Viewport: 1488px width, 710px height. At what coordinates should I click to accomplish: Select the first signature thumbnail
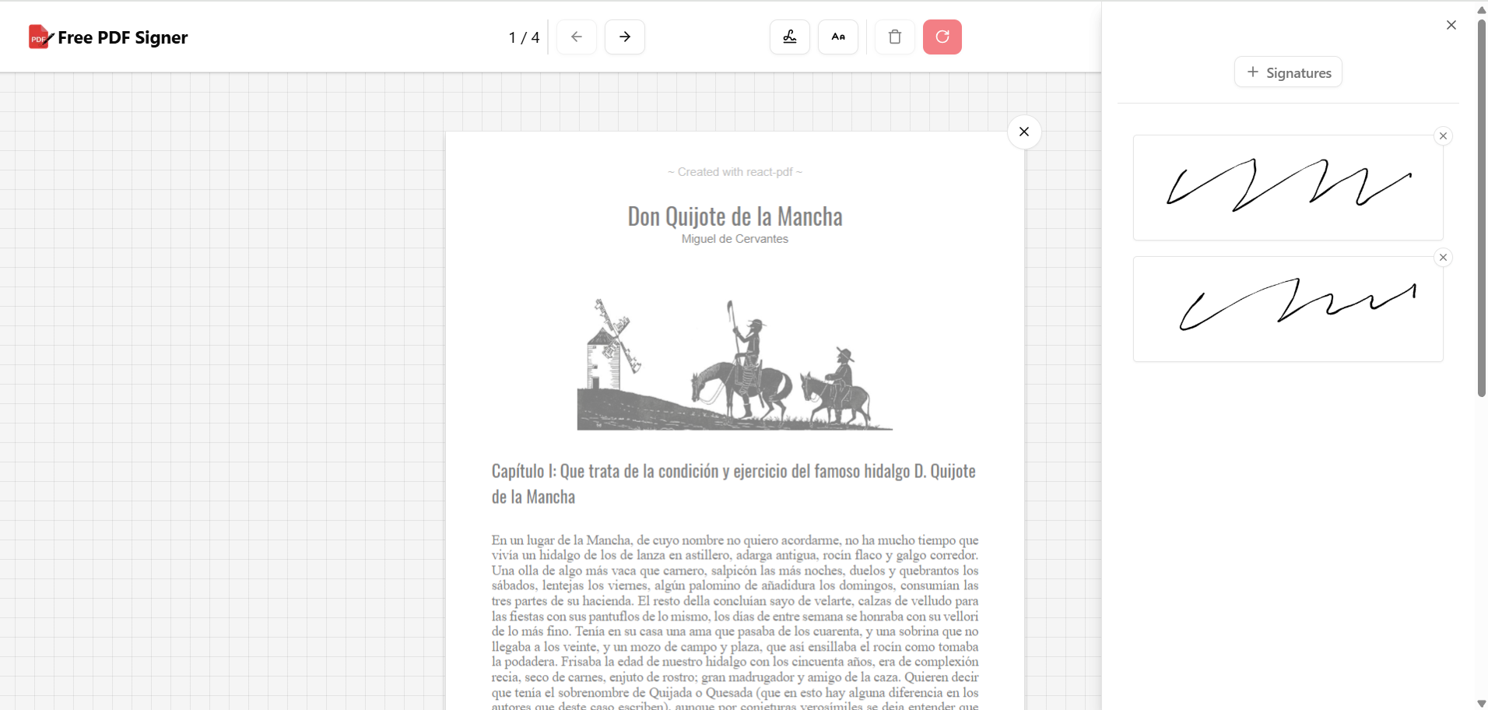point(1287,188)
